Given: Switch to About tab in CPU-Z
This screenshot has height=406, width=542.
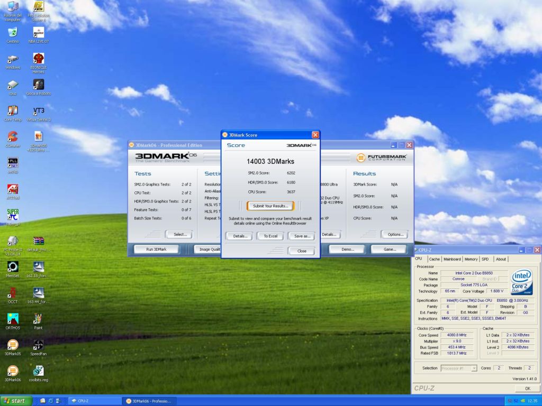Looking at the screenshot, I should pyautogui.click(x=501, y=259).
